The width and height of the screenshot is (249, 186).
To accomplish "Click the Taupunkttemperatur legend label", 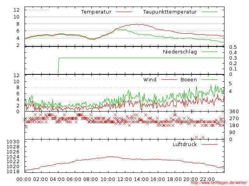I will pyautogui.click(x=170, y=12).
